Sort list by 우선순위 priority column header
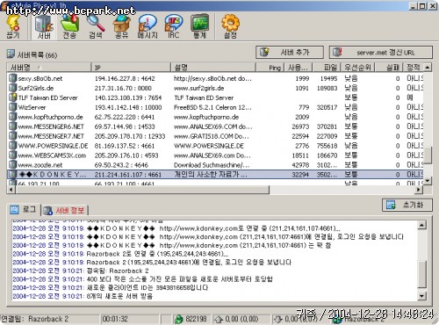Viewport: 439px width, 325px height. click(357, 68)
